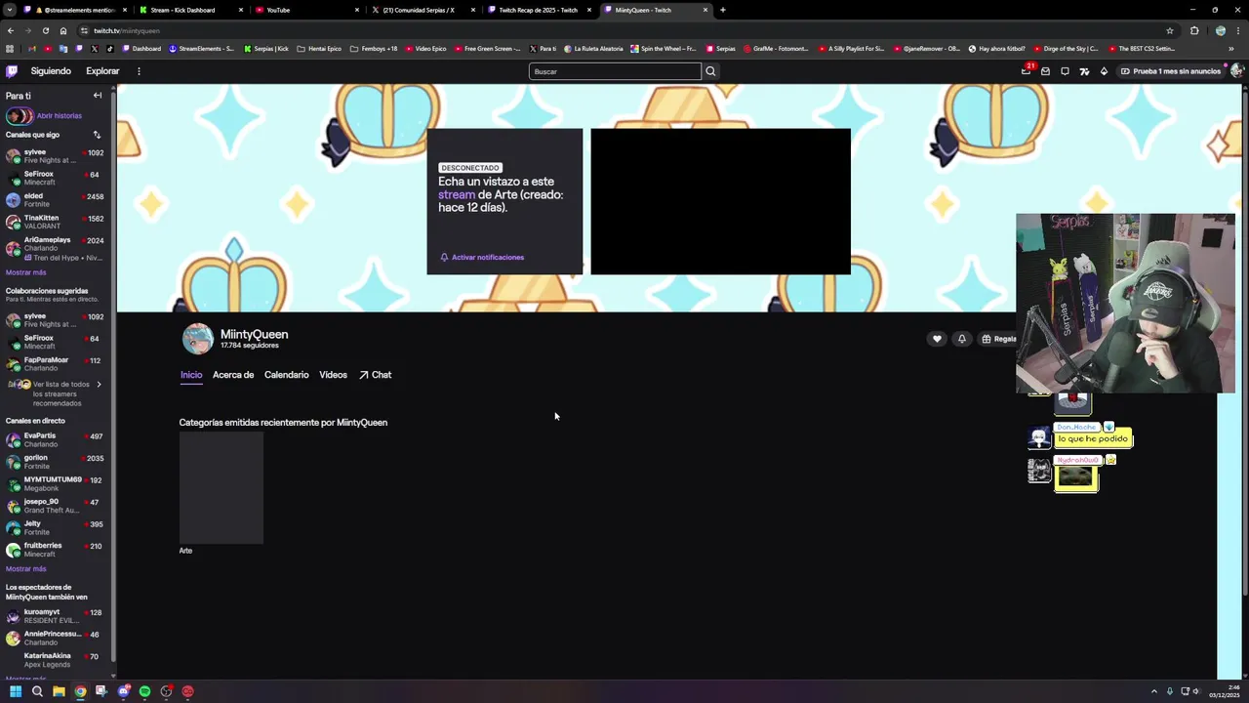Viewport: 1249px width, 703px height.
Task: Open MiintyQueen profile avatar
Action: click(197, 339)
